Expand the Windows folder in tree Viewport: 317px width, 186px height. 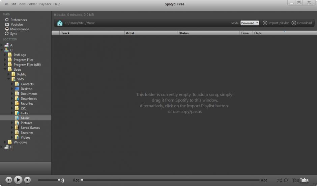coord(5,142)
